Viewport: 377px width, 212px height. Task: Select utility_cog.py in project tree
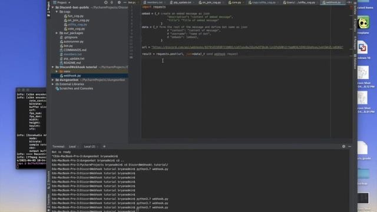[75, 25]
